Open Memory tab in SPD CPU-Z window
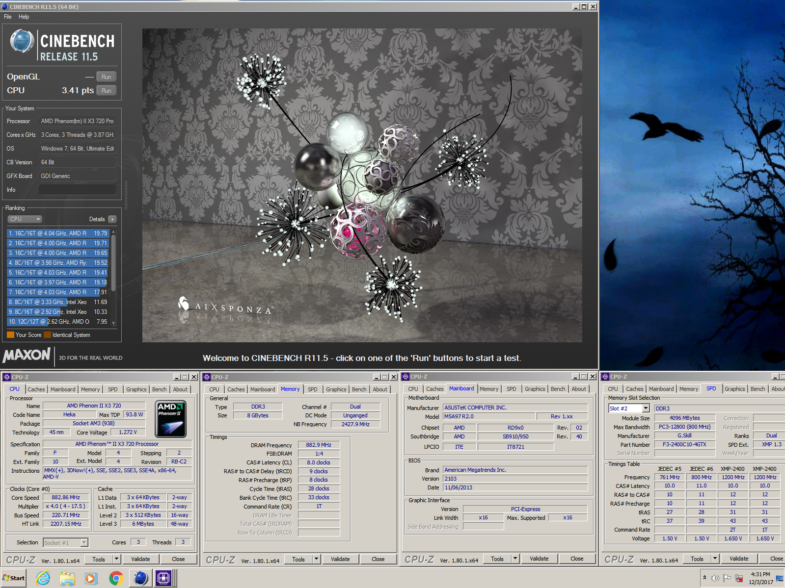Image resolution: width=785 pixels, height=588 pixels. coord(689,389)
